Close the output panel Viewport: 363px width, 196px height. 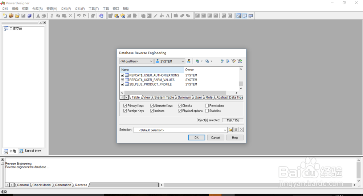tap(2, 159)
